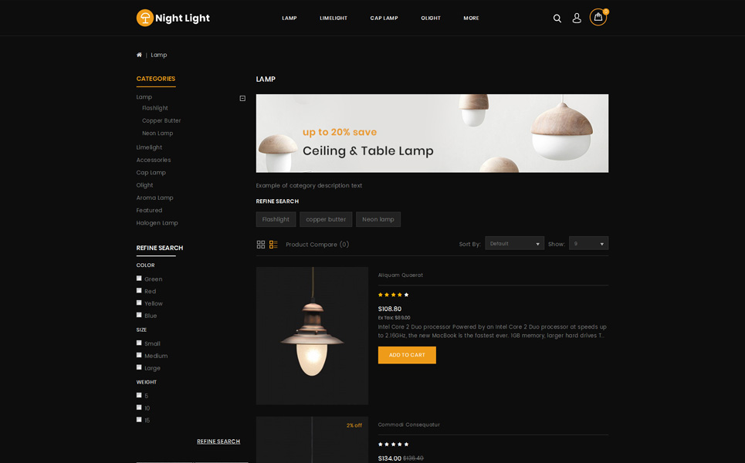The height and width of the screenshot is (463, 745).
Task: Switch to list view icon
Action: (273, 245)
